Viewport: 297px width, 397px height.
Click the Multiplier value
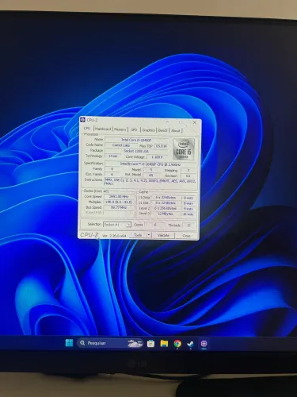(119, 202)
